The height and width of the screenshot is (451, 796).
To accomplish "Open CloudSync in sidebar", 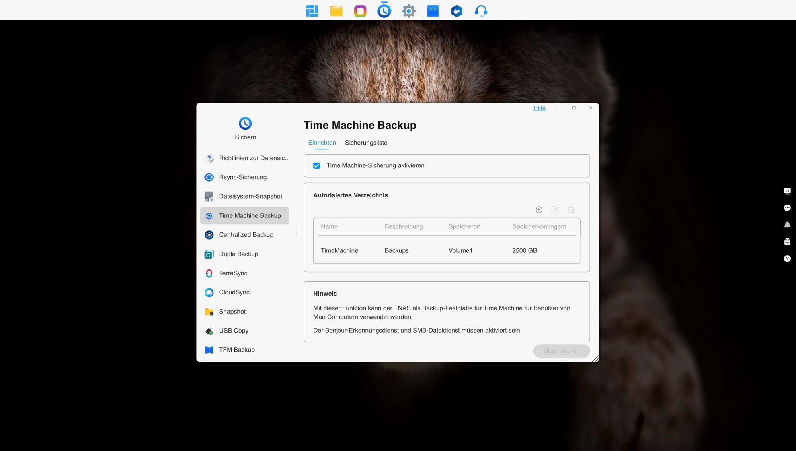I will (234, 292).
